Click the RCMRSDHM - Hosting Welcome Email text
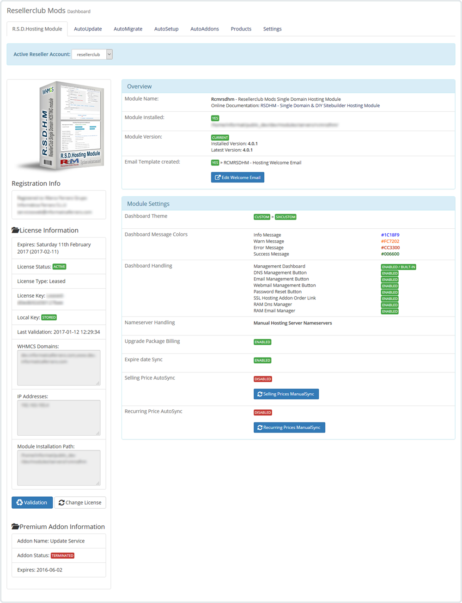Viewport: 462px width, 603px height. tap(262, 163)
